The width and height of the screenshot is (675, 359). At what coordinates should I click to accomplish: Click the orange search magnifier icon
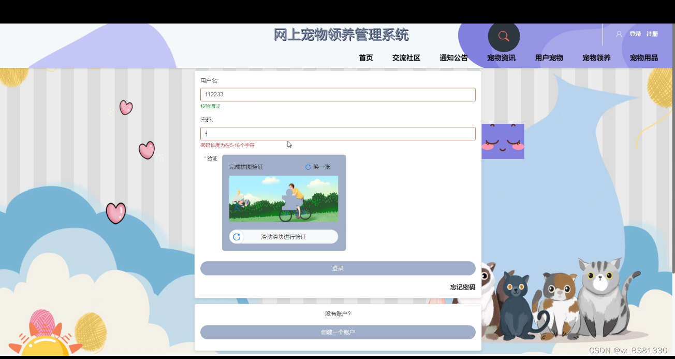click(504, 36)
